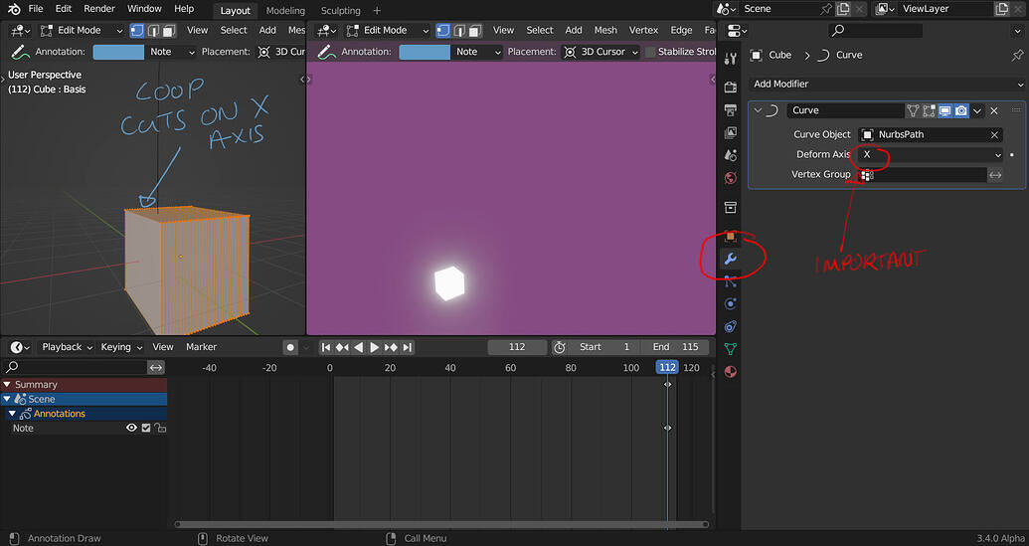Screen dimensions: 1029x546
Task: Toggle pin on the properties editor
Action: [x=1017, y=55]
